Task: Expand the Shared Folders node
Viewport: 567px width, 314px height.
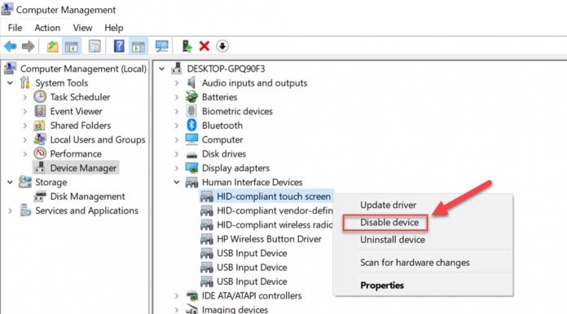Action: pyautogui.click(x=25, y=126)
